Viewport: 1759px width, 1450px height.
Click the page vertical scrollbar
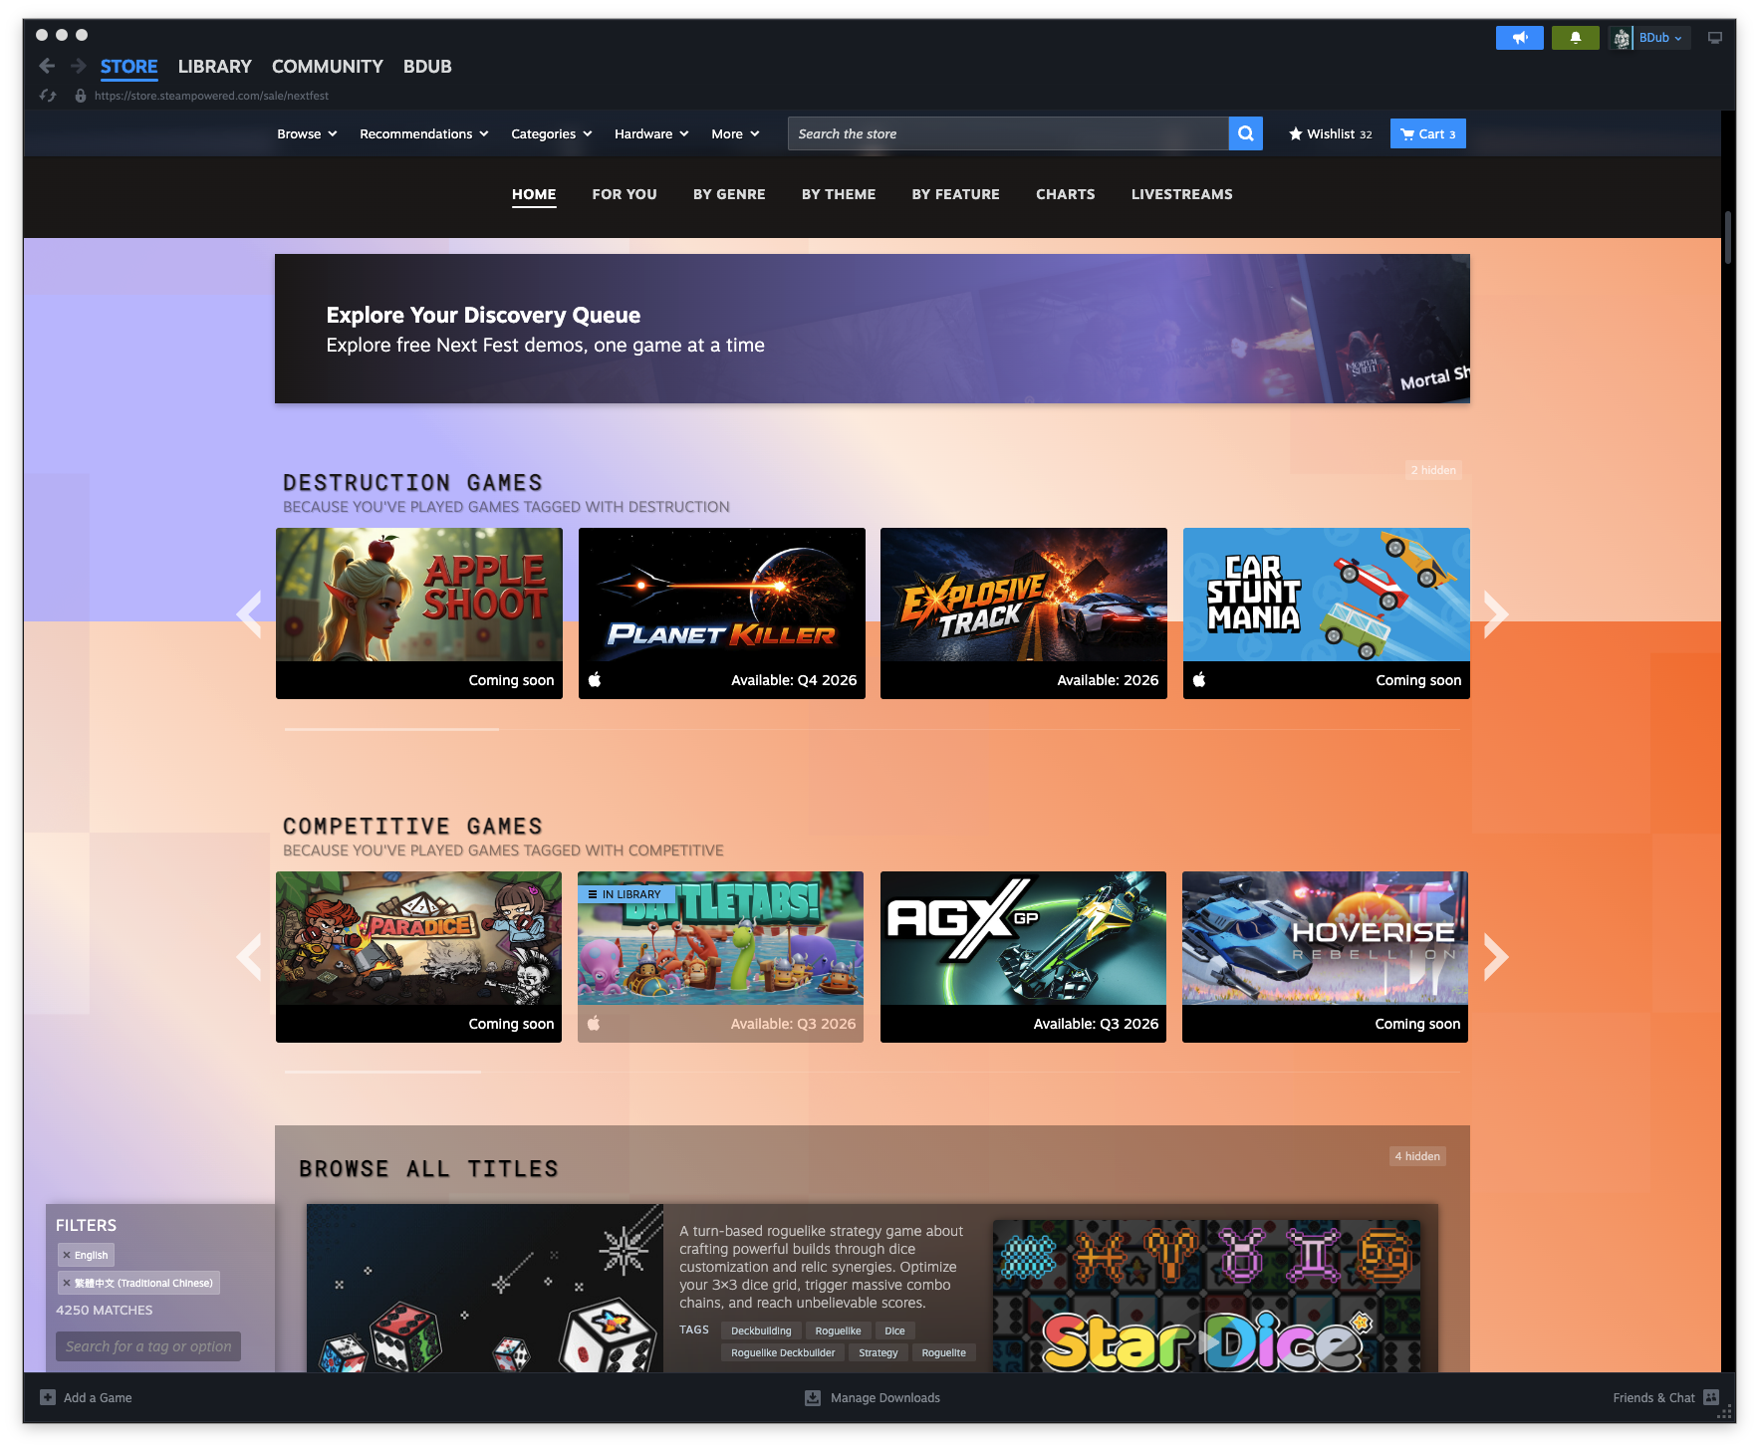[x=1728, y=239]
